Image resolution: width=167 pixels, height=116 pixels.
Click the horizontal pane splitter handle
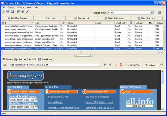pos(83,56)
